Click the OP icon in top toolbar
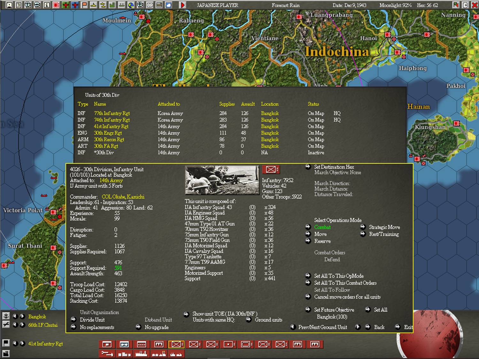This screenshot has width=479, height=359. coord(150,5)
